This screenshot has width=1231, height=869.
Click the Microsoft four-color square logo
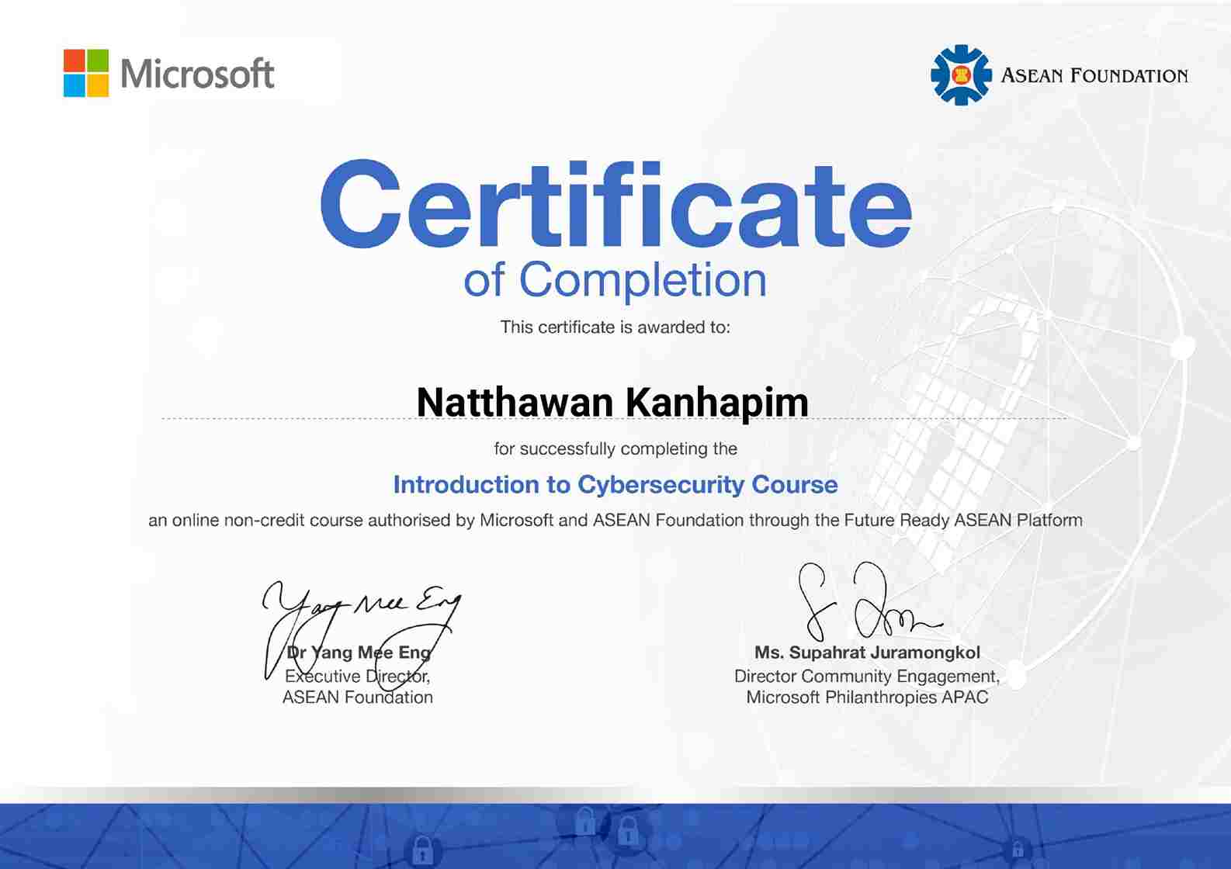[x=86, y=74]
